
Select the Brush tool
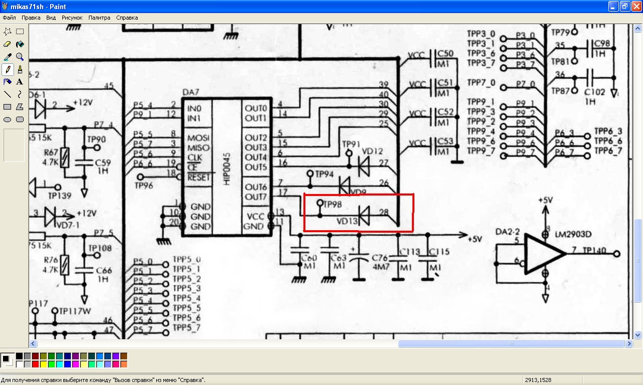pyautogui.click(x=20, y=69)
